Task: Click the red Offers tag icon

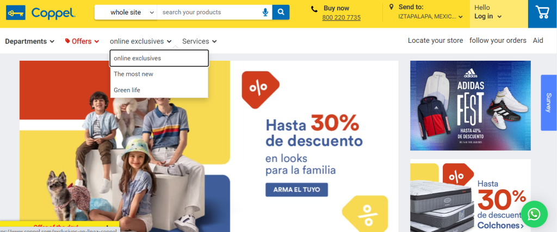Action: tap(67, 41)
